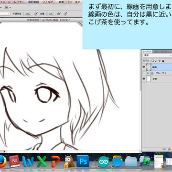Launch the Dictionary app in the Dock
The height and width of the screenshot is (172, 172).
coord(14,161)
